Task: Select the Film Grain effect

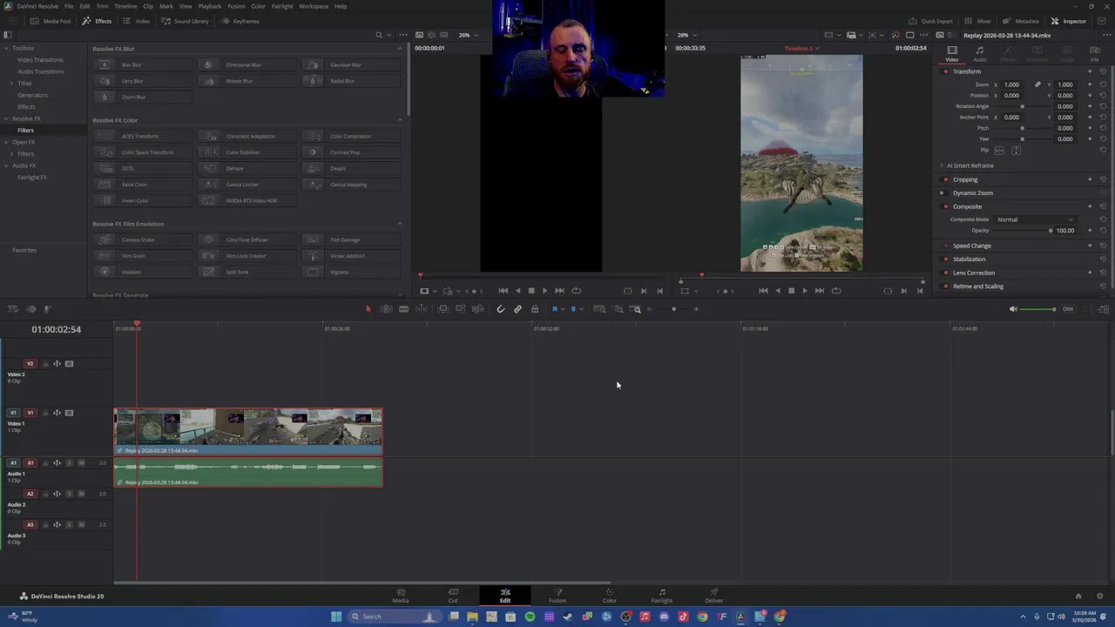Action: point(143,256)
